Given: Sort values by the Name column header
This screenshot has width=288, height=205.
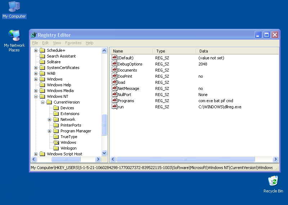Looking at the screenshot, I should (x=131, y=51).
